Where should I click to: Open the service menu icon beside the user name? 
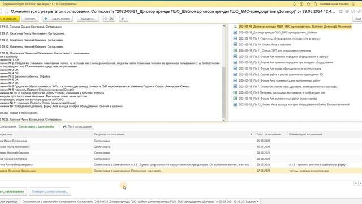click(353, 4)
